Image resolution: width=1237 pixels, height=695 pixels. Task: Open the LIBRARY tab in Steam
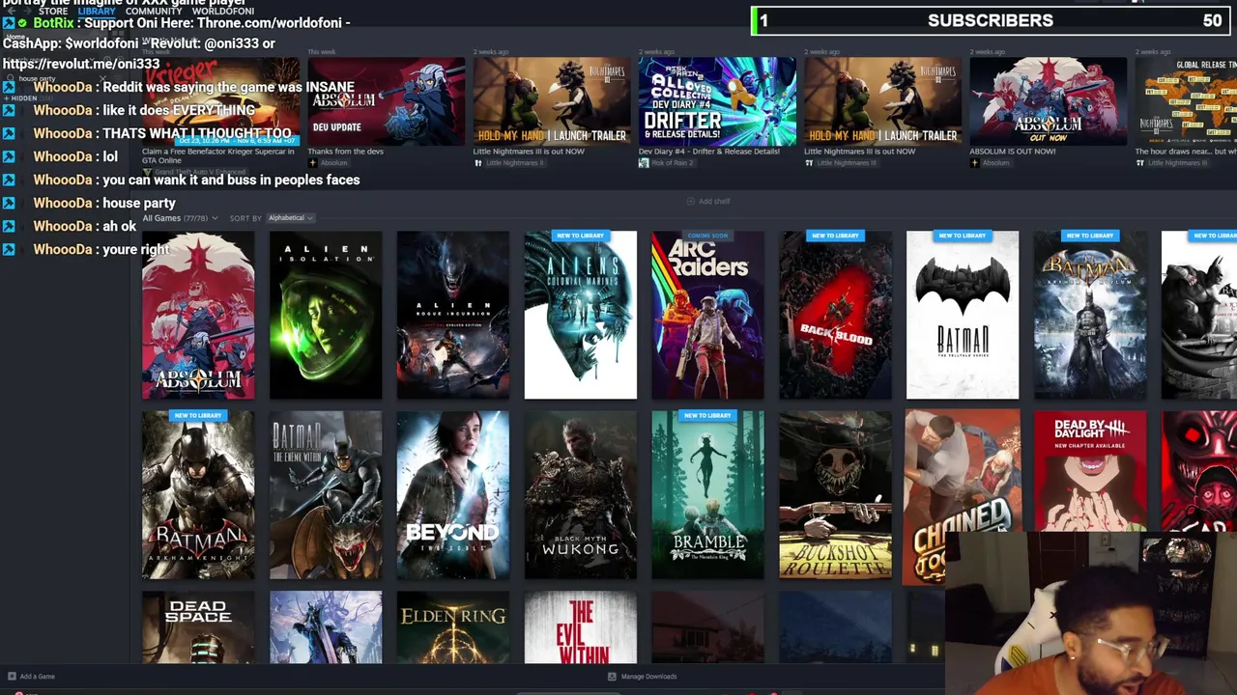pyautogui.click(x=97, y=12)
